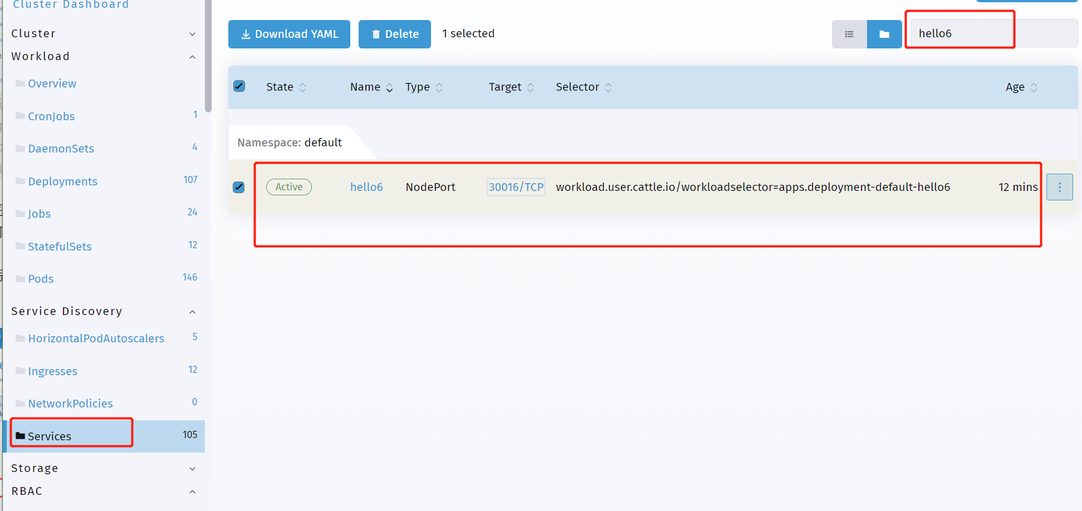
Task: Select the group-by-namespace view icon
Action: (x=884, y=34)
